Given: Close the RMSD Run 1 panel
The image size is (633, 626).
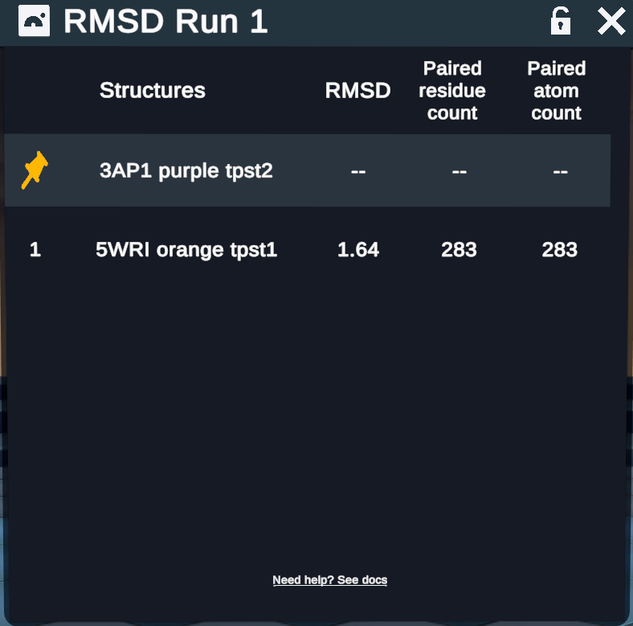Looking at the screenshot, I should click(611, 22).
